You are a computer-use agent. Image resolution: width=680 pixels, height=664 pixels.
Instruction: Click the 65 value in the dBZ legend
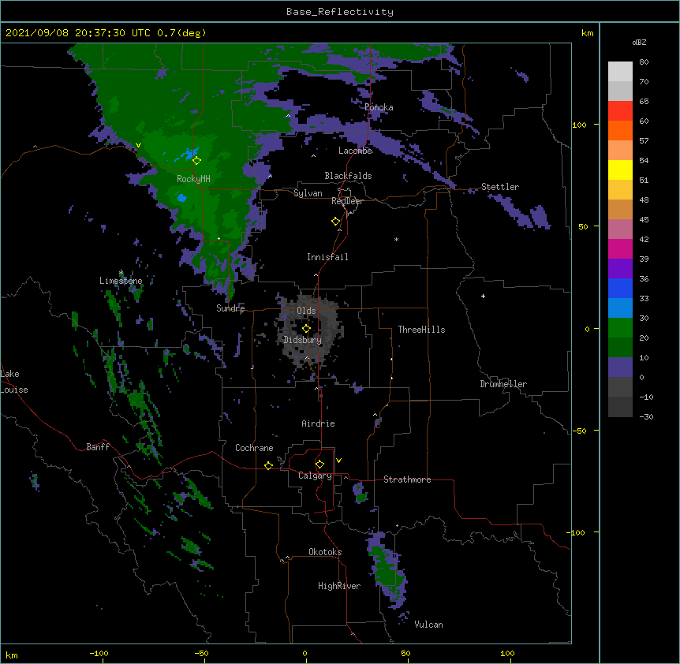(x=644, y=101)
